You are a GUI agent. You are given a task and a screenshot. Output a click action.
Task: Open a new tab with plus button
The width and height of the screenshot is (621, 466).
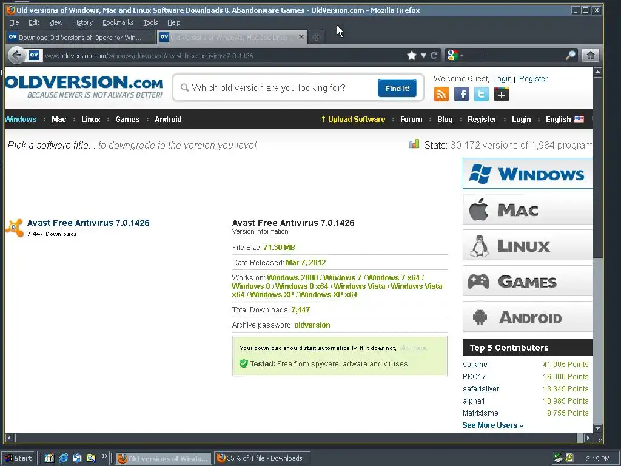click(316, 37)
